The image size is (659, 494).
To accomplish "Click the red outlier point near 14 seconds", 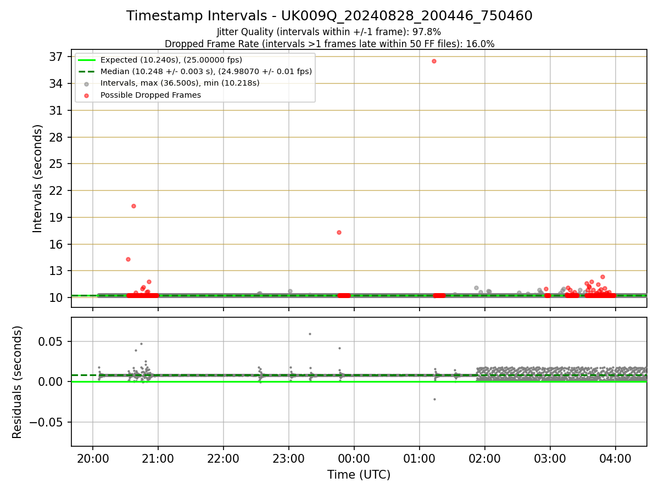I will tap(128, 259).
